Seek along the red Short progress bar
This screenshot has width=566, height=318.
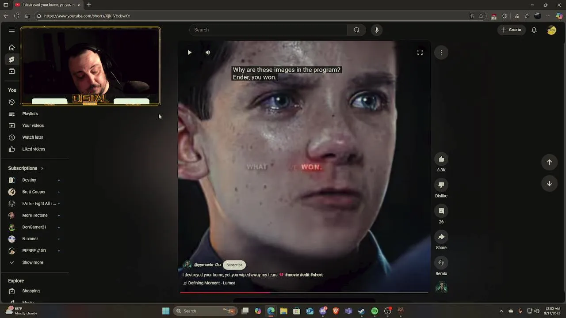(x=304, y=292)
